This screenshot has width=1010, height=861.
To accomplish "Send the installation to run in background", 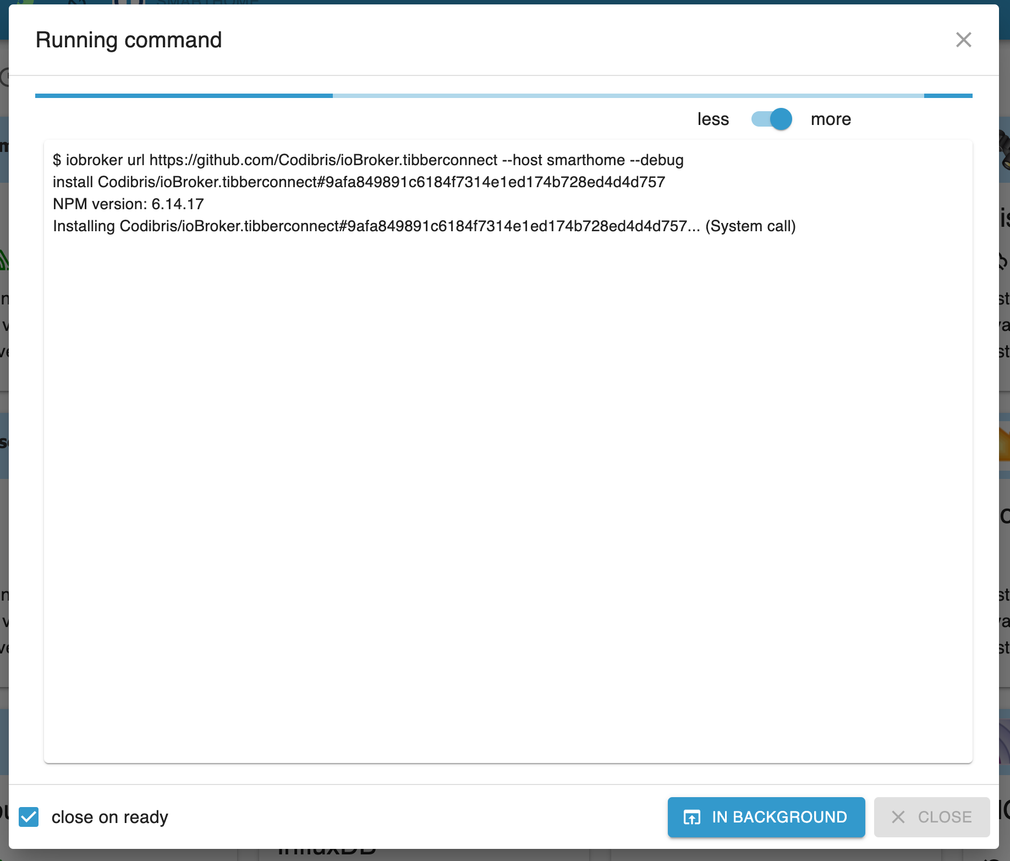I will [766, 817].
